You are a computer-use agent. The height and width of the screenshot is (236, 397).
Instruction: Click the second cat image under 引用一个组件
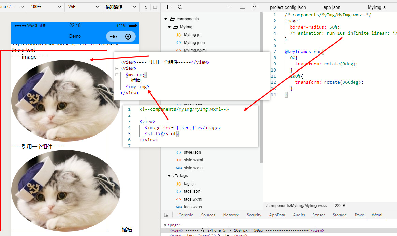[65, 190]
